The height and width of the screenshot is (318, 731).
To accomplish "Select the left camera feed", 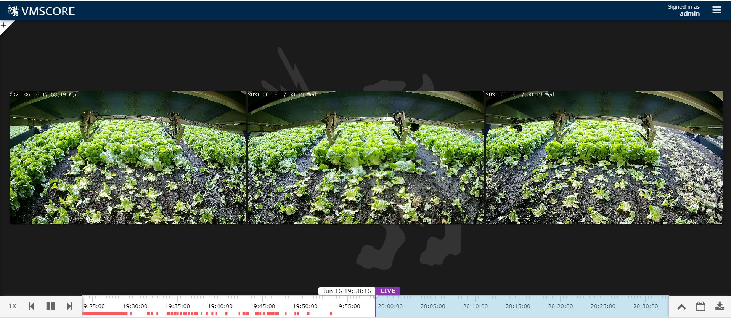I will point(128,158).
